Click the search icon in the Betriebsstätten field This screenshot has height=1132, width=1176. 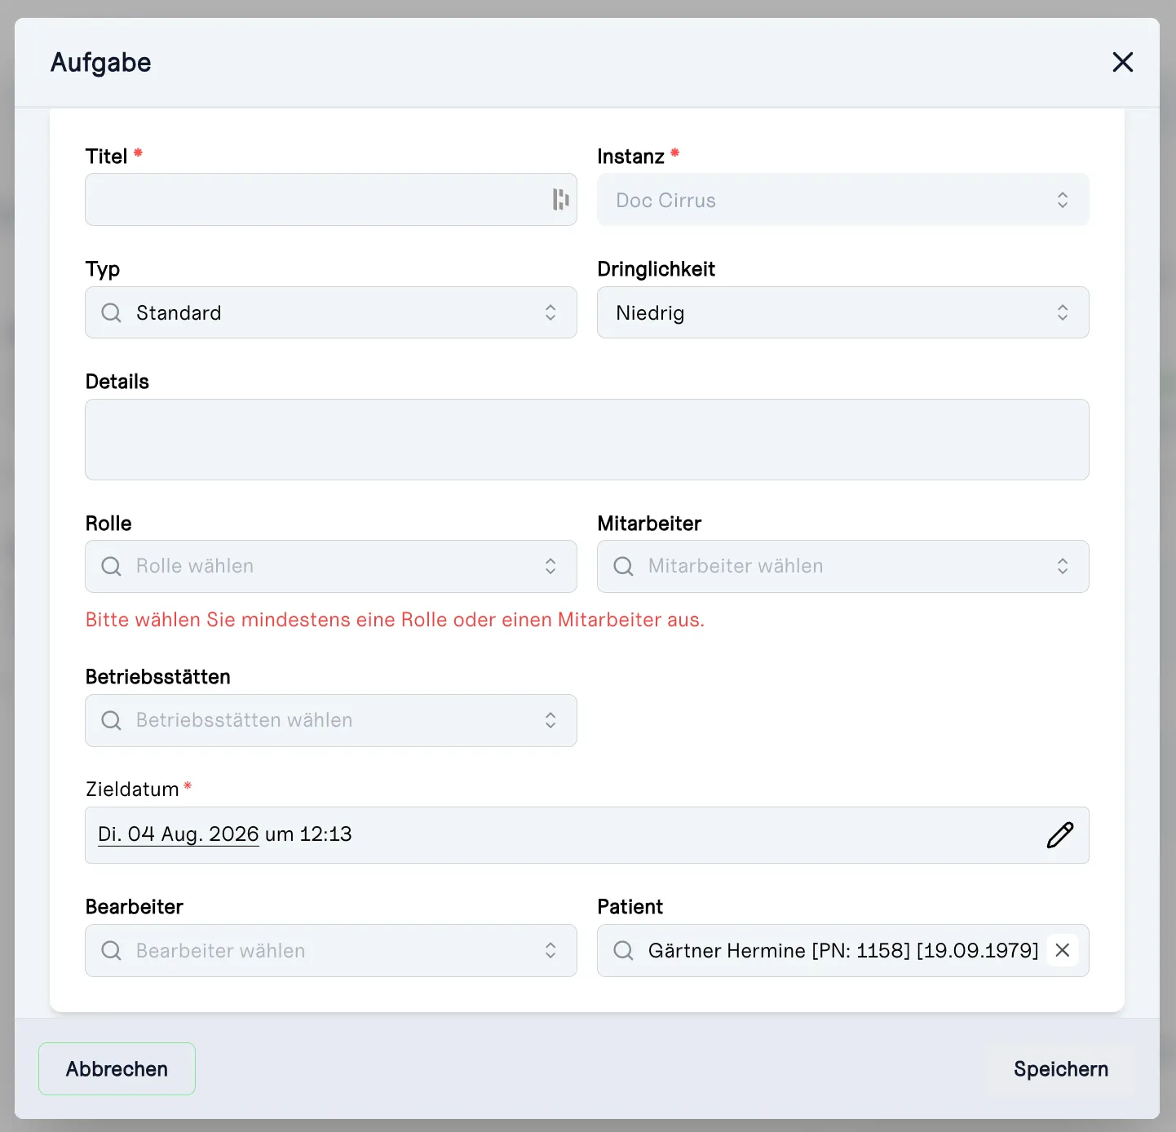[112, 720]
